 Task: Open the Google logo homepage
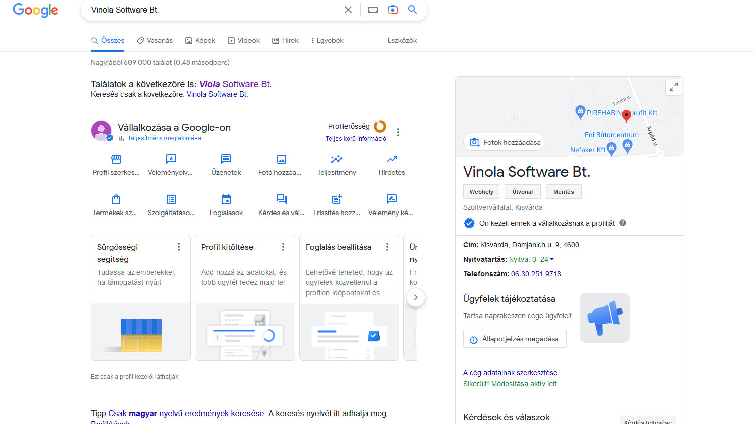(x=35, y=10)
